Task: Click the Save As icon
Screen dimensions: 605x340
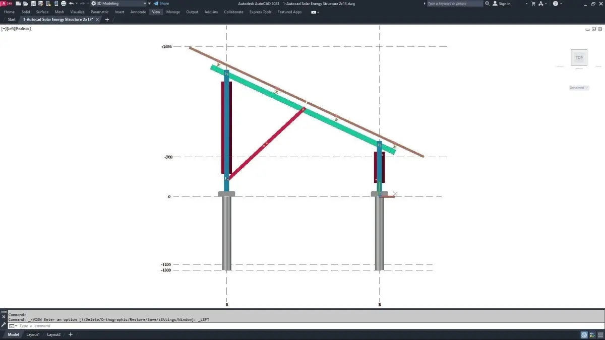Action: tap(40, 4)
